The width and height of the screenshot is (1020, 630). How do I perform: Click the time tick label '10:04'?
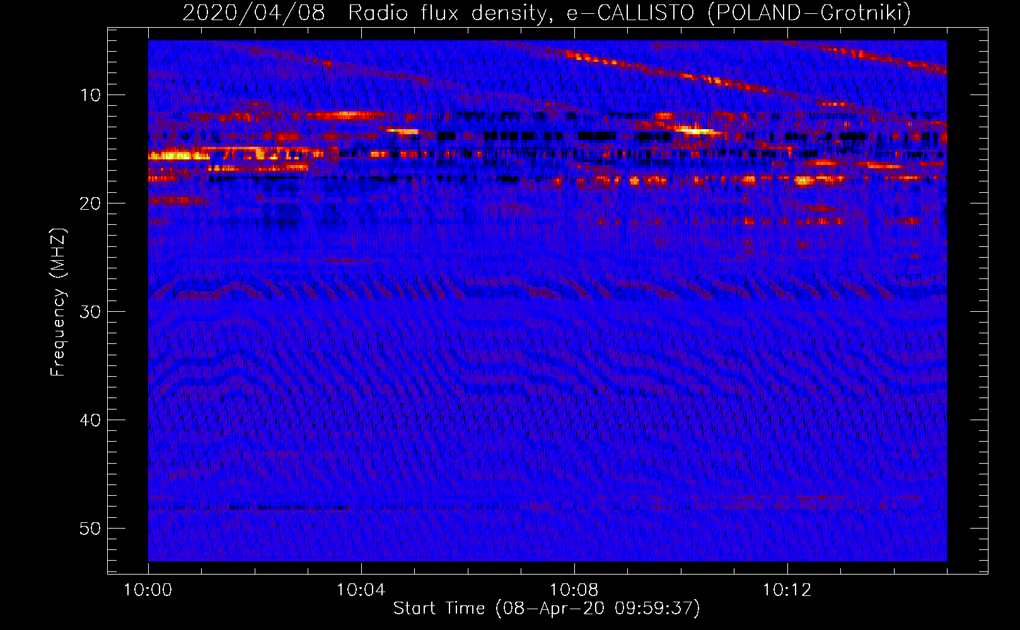coord(361,590)
